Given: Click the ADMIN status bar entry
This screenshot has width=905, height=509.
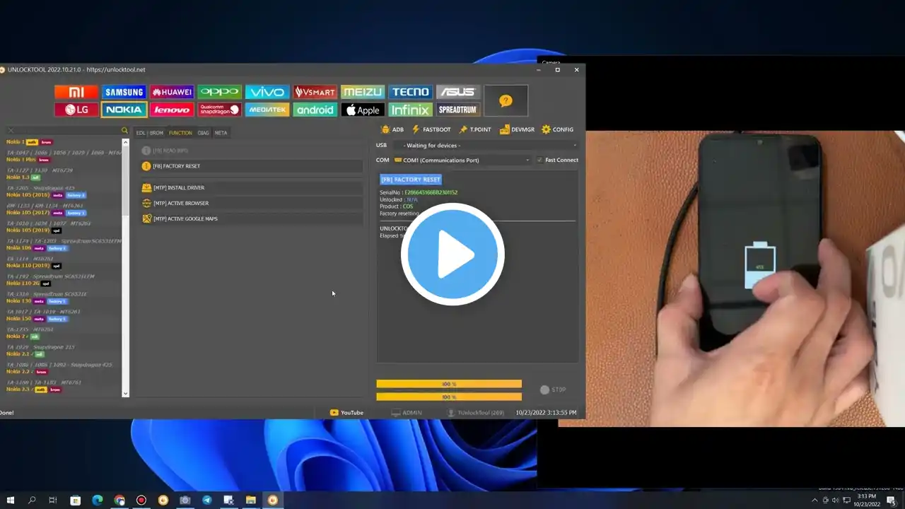Looking at the screenshot, I should point(407,412).
